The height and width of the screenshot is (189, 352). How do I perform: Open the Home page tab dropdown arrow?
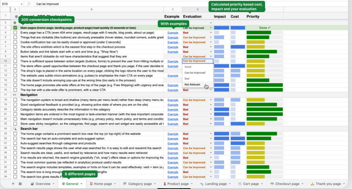[x=115, y=184]
